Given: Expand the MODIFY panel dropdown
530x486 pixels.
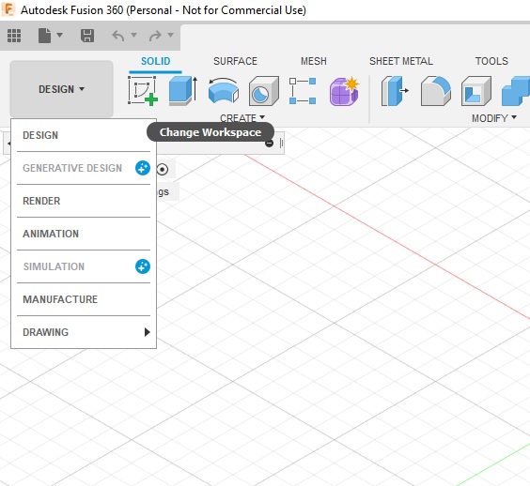Looking at the screenshot, I should [x=494, y=118].
